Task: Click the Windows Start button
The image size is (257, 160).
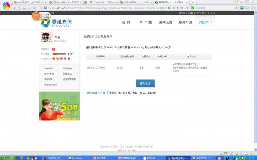Action: coord(8,158)
